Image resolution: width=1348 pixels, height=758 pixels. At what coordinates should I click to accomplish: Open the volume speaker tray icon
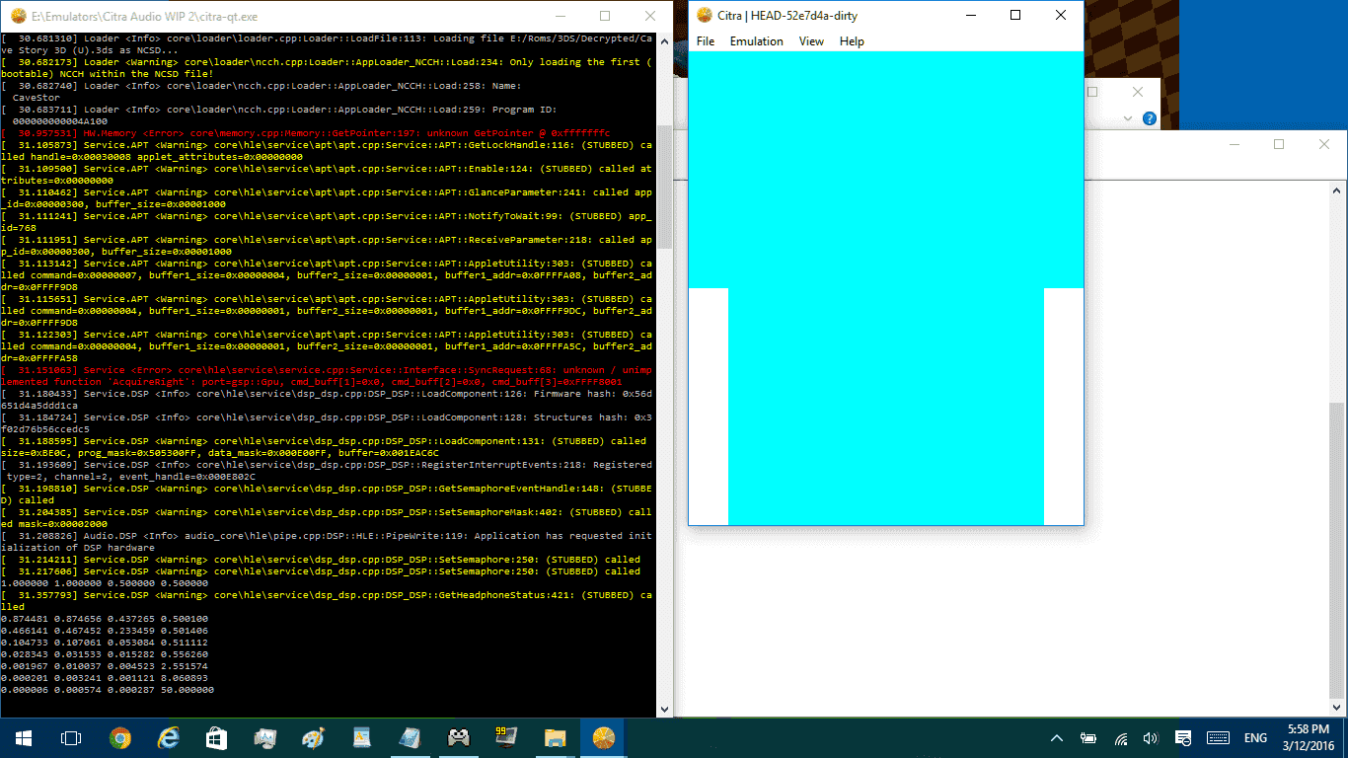1151,738
